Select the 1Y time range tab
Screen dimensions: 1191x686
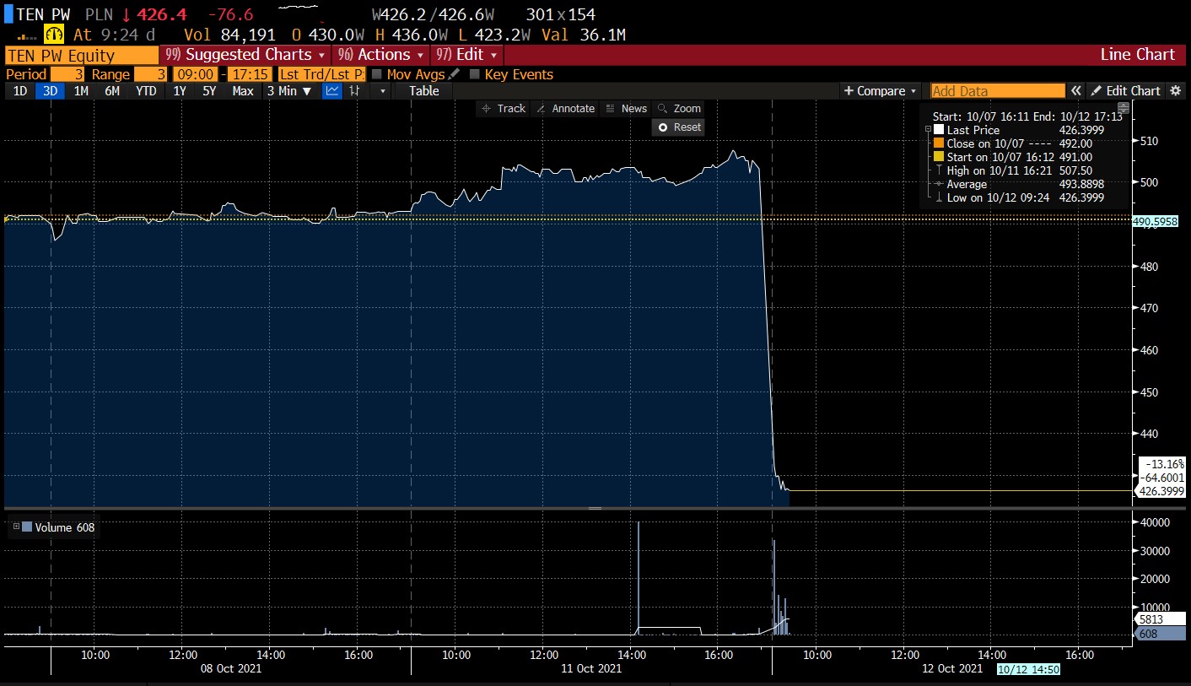point(180,90)
